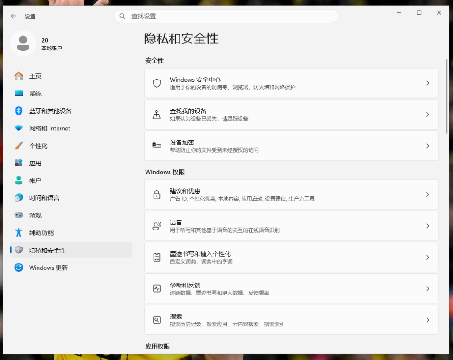This screenshot has height=360, width=453.
Task: Open 诊断和反馈 via its chevron
Action: (x=428, y=288)
